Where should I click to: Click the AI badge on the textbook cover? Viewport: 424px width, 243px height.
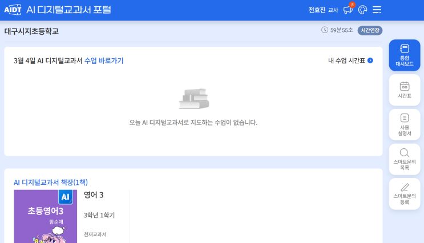(66, 197)
